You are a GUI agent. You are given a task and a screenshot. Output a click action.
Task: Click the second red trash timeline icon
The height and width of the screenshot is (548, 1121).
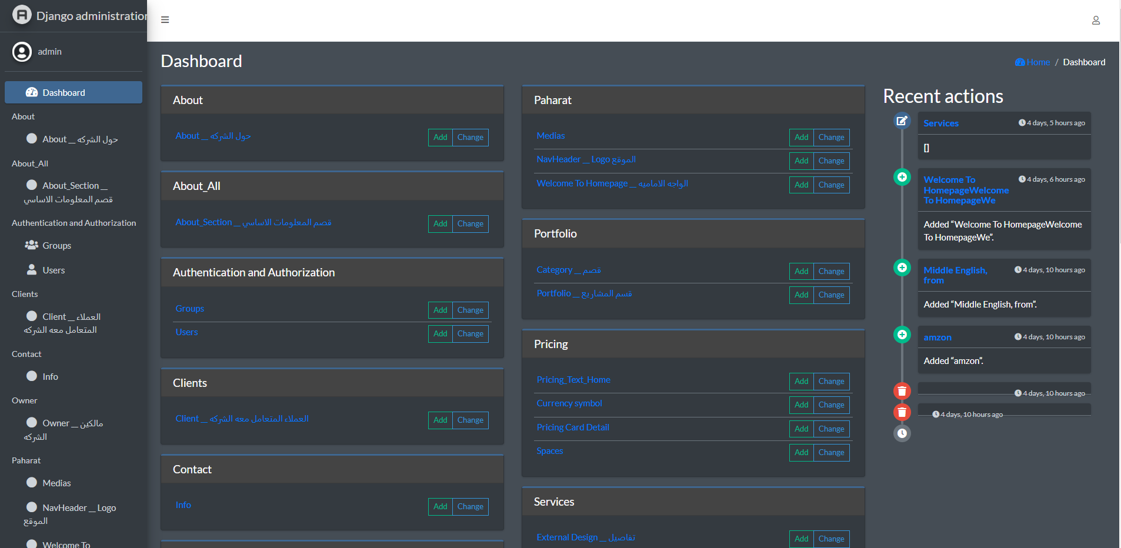coord(902,412)
